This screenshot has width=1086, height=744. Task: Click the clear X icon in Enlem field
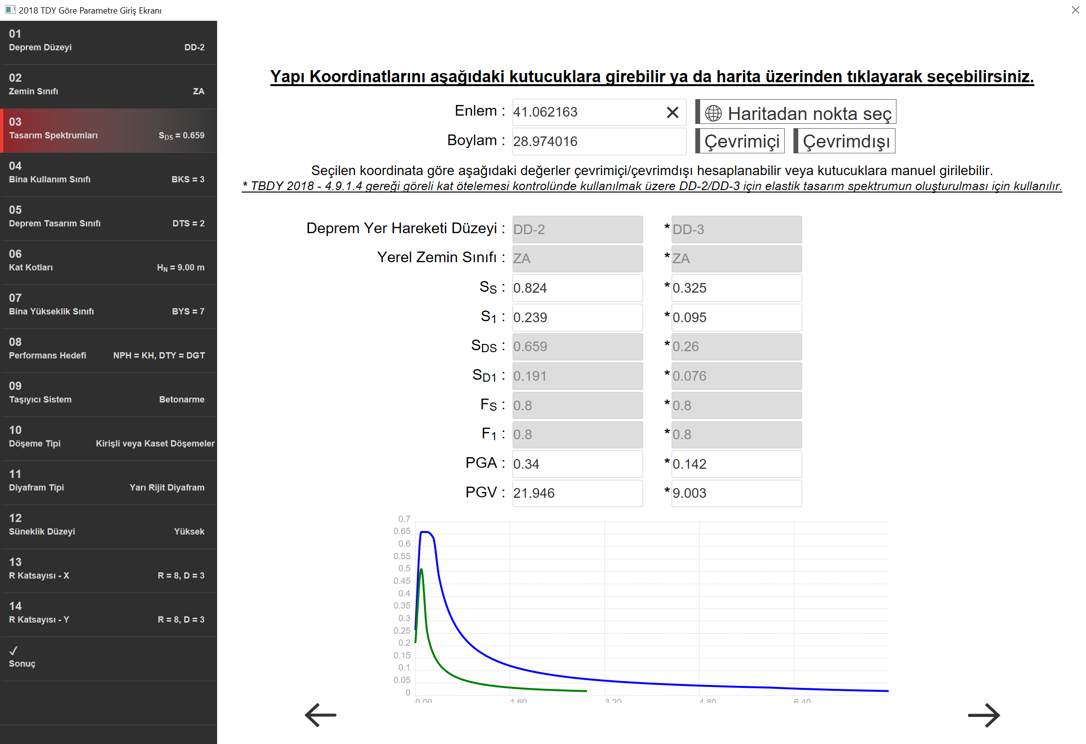(672, 112)
